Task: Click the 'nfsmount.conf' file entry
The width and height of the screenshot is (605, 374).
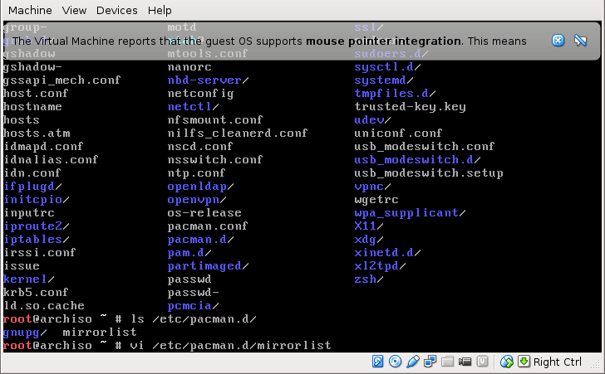Action: [215, 120]
